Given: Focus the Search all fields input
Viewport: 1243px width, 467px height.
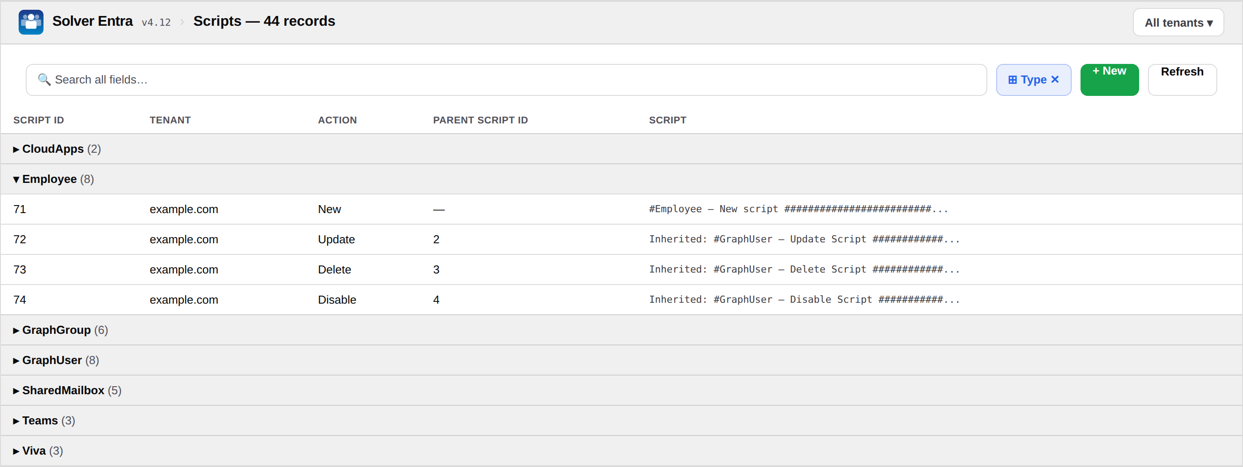Looking at the screenshot, I should [506, 80].
